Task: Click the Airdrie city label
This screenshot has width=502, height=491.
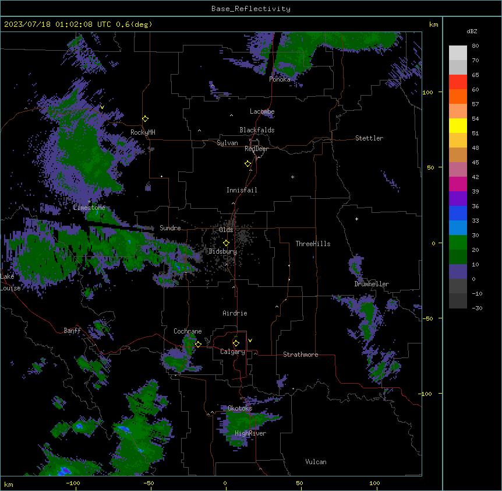Action: 235,313
